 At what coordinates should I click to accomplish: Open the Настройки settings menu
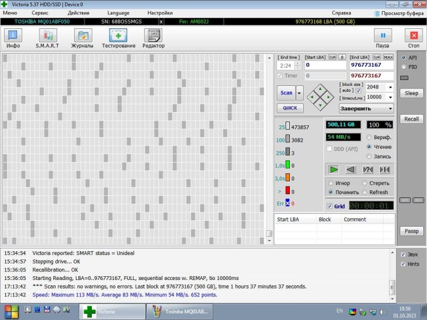[160, 12]
